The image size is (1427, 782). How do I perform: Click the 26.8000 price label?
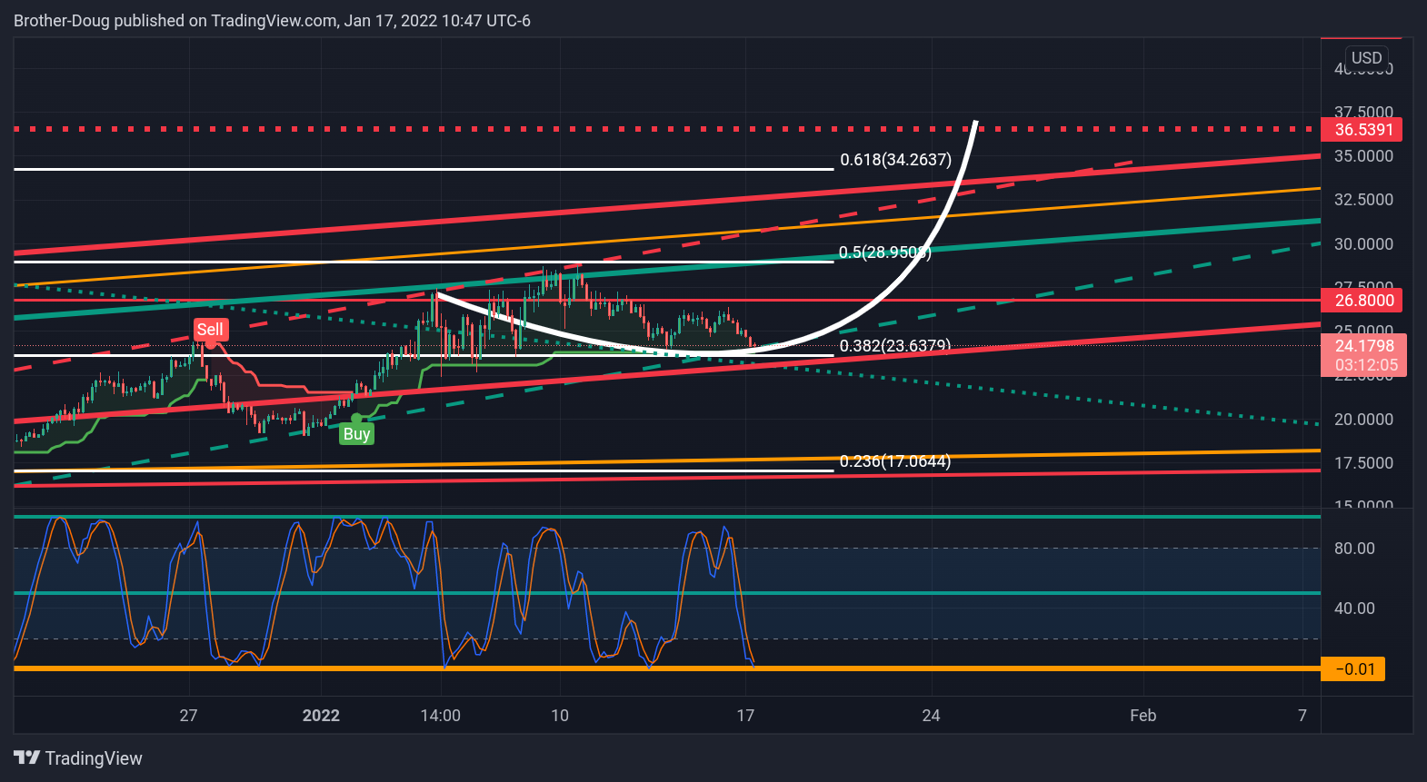tap(1362, 301)
